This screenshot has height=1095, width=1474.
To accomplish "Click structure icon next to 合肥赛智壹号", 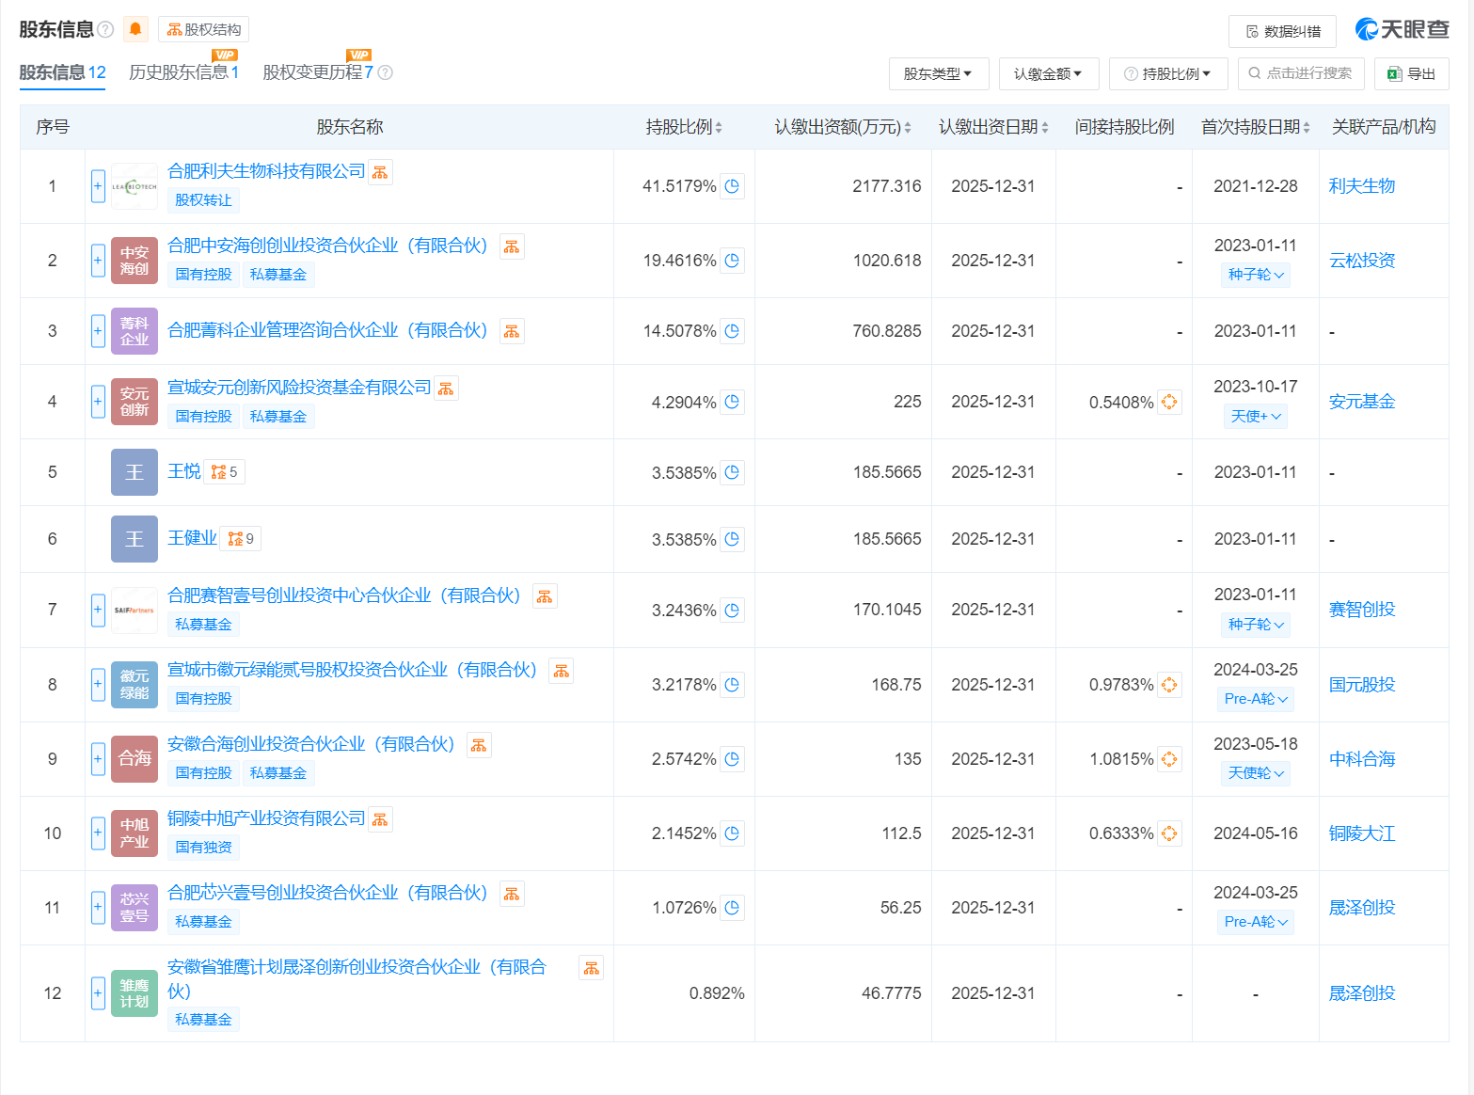I will click(x=545, y=596).
